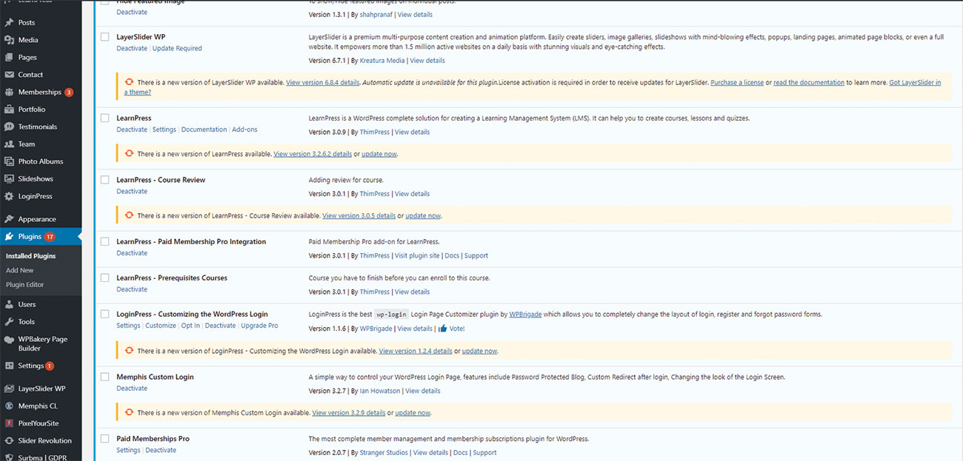Open Stranger Studios author link
Screen dimensions: 963x461
coord(384,452)
